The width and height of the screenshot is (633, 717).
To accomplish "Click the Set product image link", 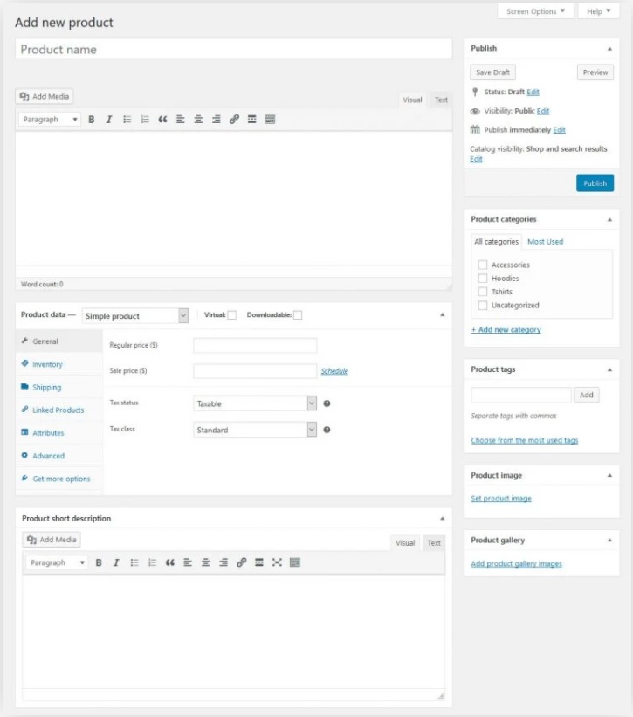I will click(x=501, y=499).
